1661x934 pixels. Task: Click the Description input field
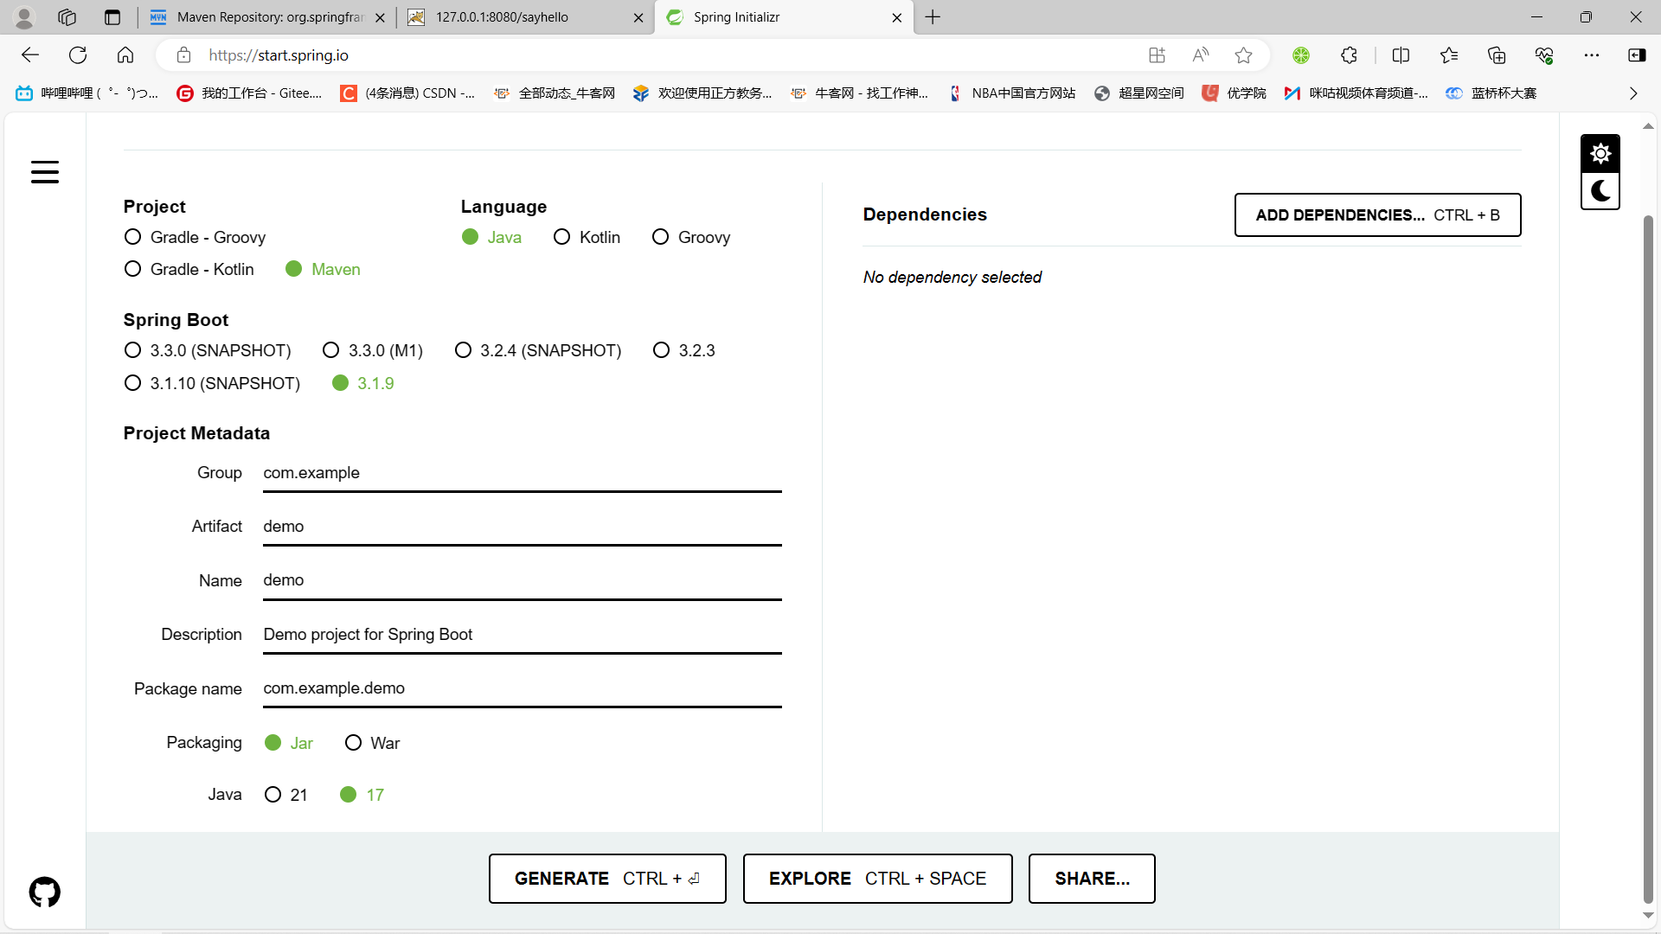[x=523, y=635]
